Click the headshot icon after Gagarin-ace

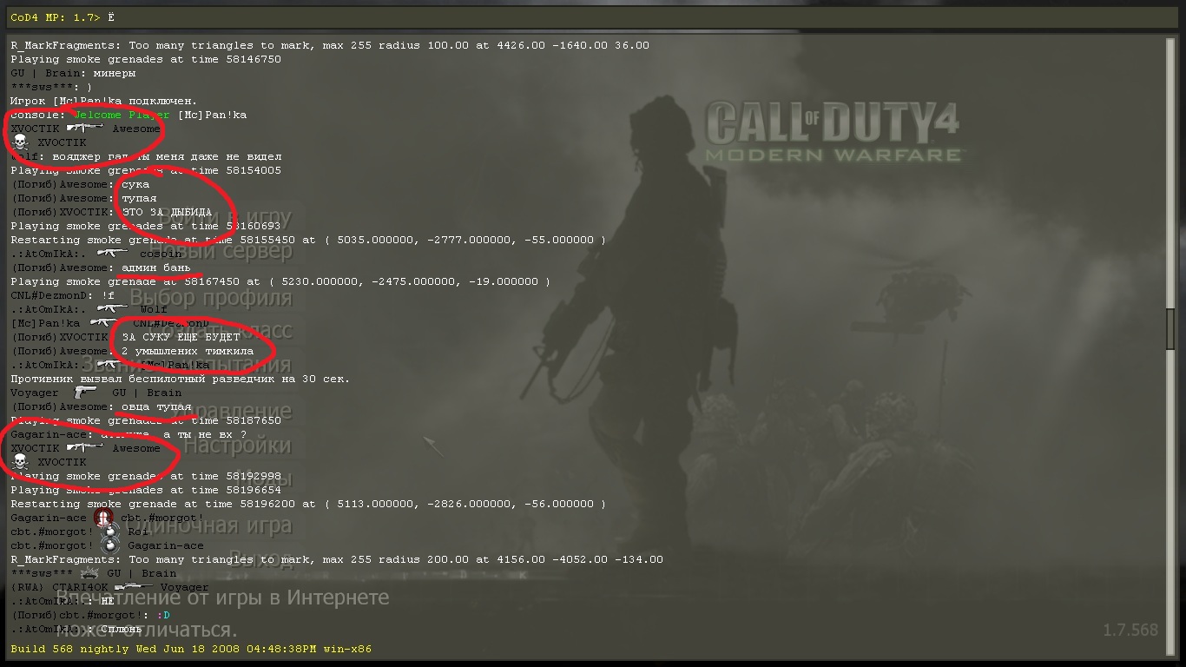click(x=103, y=518)
